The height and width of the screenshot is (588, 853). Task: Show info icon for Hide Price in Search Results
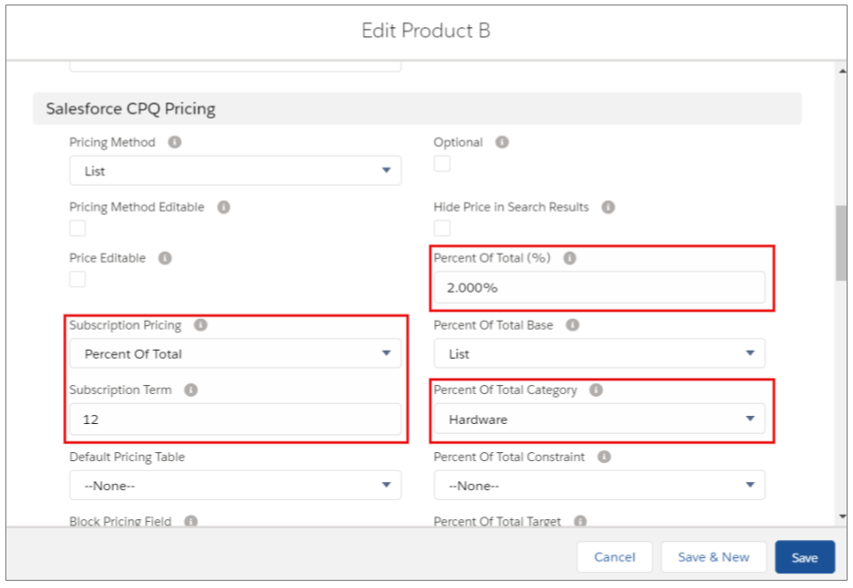607,207
